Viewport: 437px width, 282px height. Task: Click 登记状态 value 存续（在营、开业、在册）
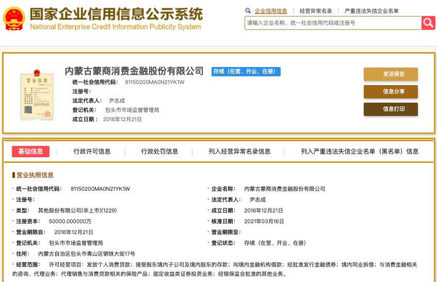(275, 243)
